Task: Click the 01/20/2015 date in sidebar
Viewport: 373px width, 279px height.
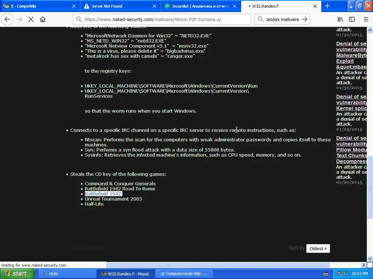Action: (x=349, y=182)
